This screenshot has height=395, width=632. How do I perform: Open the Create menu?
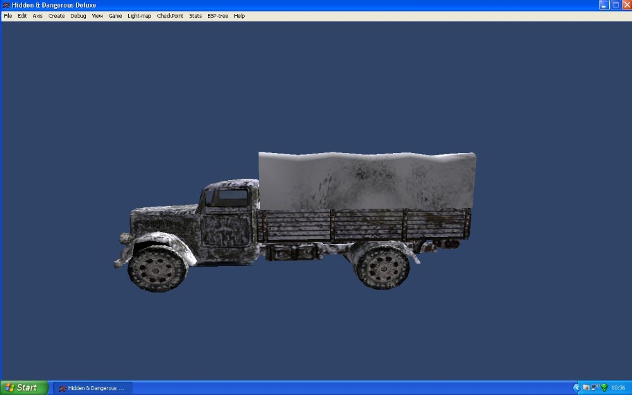pyautogui.click(x=56, y=16)
